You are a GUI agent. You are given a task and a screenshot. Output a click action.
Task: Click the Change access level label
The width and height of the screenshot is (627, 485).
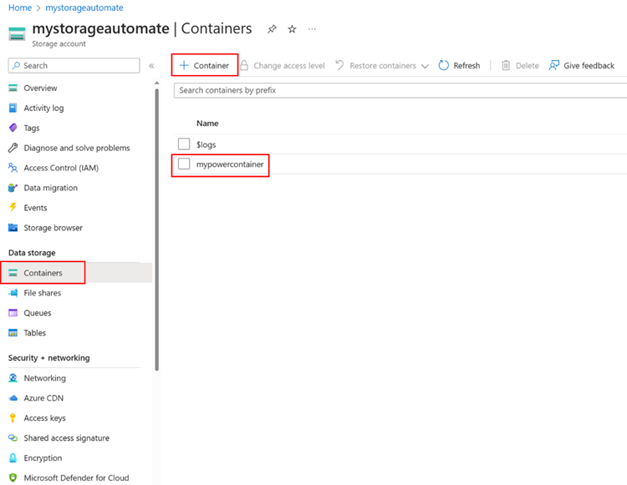point(289,65)
